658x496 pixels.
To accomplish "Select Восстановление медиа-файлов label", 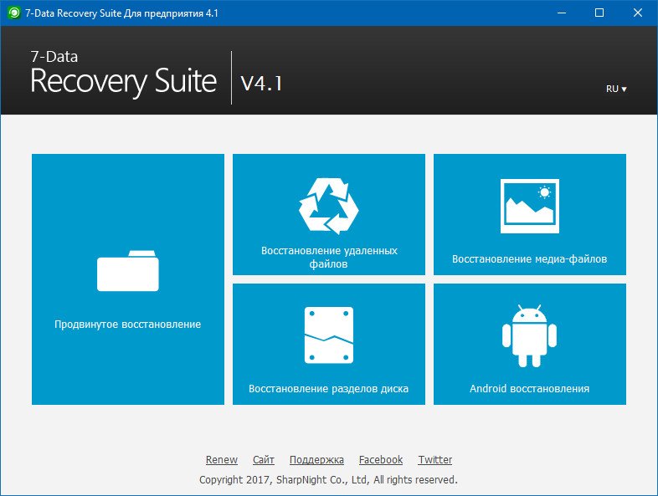I will coord(529,258).
